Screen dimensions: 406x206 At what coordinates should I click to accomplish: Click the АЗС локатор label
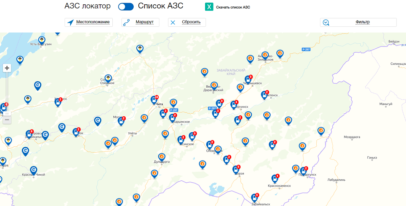point(88,6)
